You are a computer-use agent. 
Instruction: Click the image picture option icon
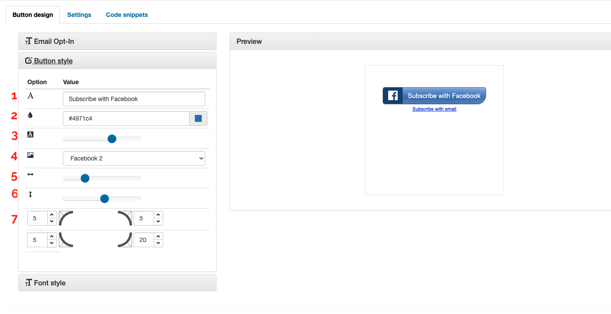[30, 155]
